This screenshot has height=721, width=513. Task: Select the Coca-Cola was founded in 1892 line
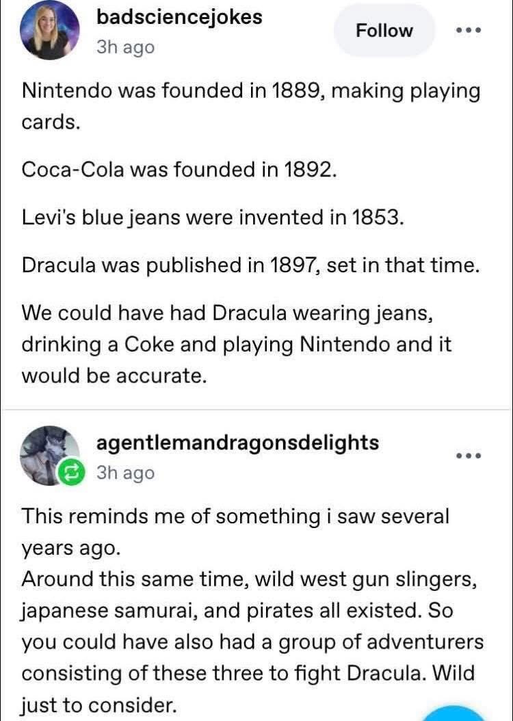[x=179, y=170]
